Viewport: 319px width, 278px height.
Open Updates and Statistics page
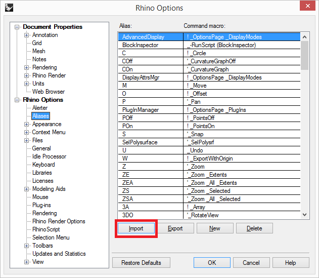pyautogui.click(x=59, y=254)
